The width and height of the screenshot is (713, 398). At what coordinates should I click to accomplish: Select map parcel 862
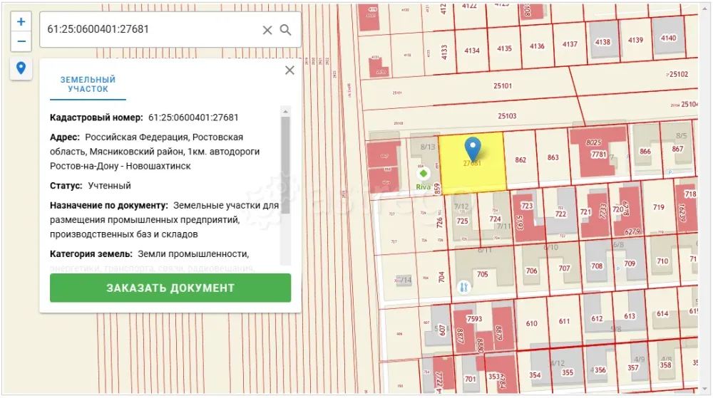coord(520,159)
